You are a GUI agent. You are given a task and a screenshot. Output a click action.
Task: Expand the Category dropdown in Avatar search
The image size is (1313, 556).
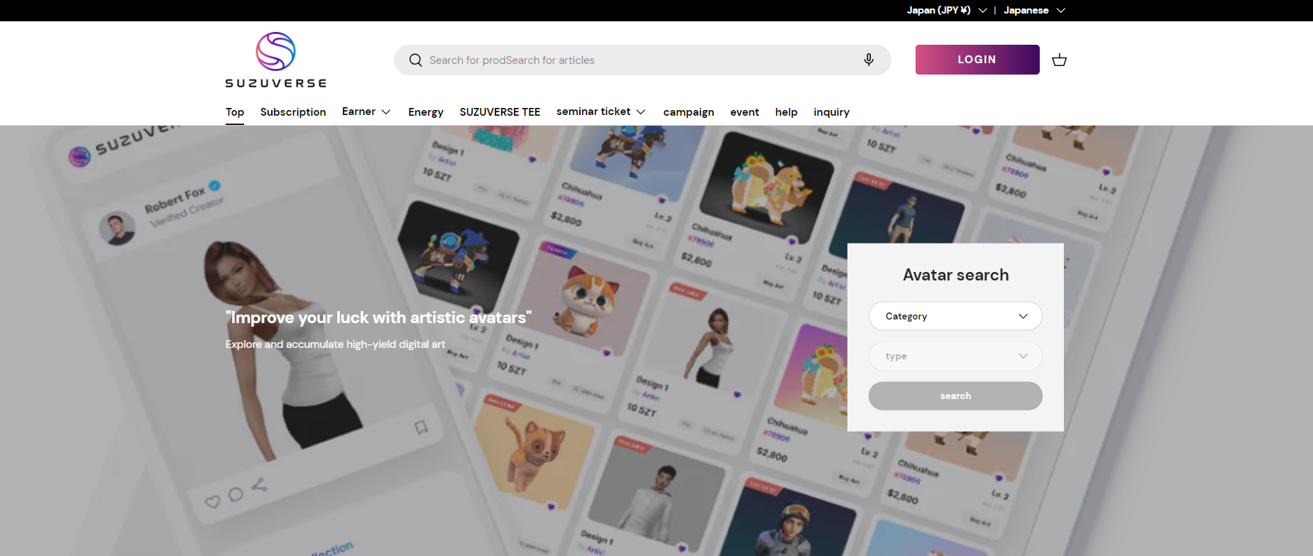pyautogui.click(x=955, y=316)
